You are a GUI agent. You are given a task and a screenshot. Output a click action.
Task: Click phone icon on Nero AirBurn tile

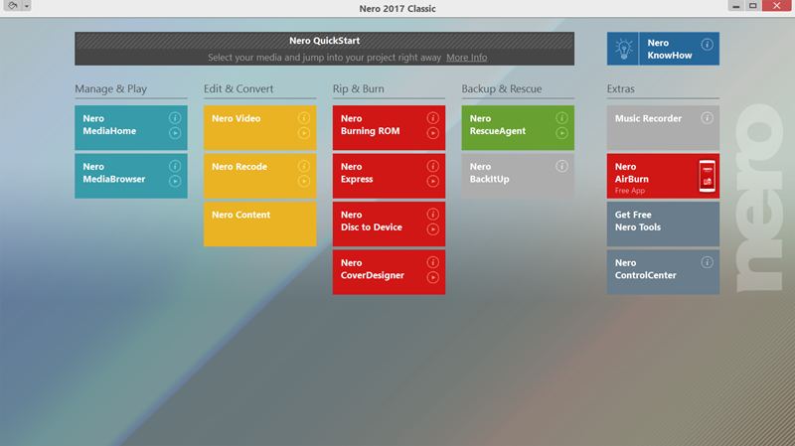click(x=707, y=176)
